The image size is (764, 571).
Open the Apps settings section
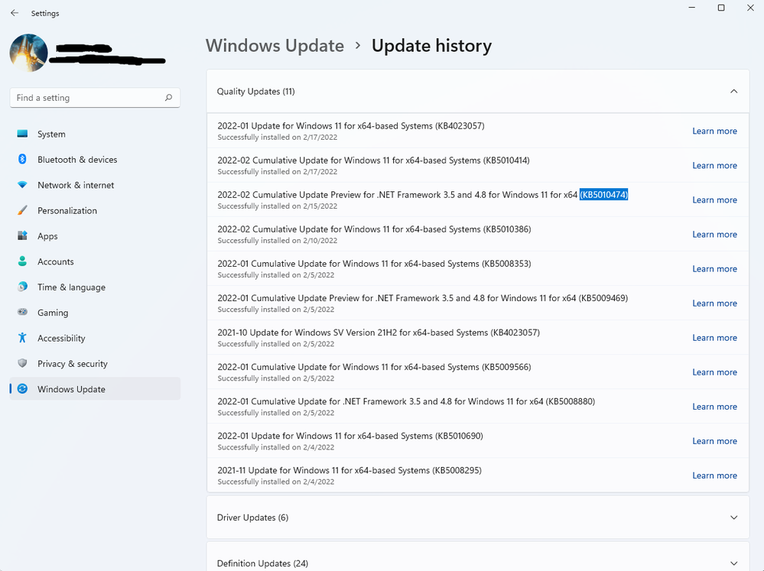(95, 235)
